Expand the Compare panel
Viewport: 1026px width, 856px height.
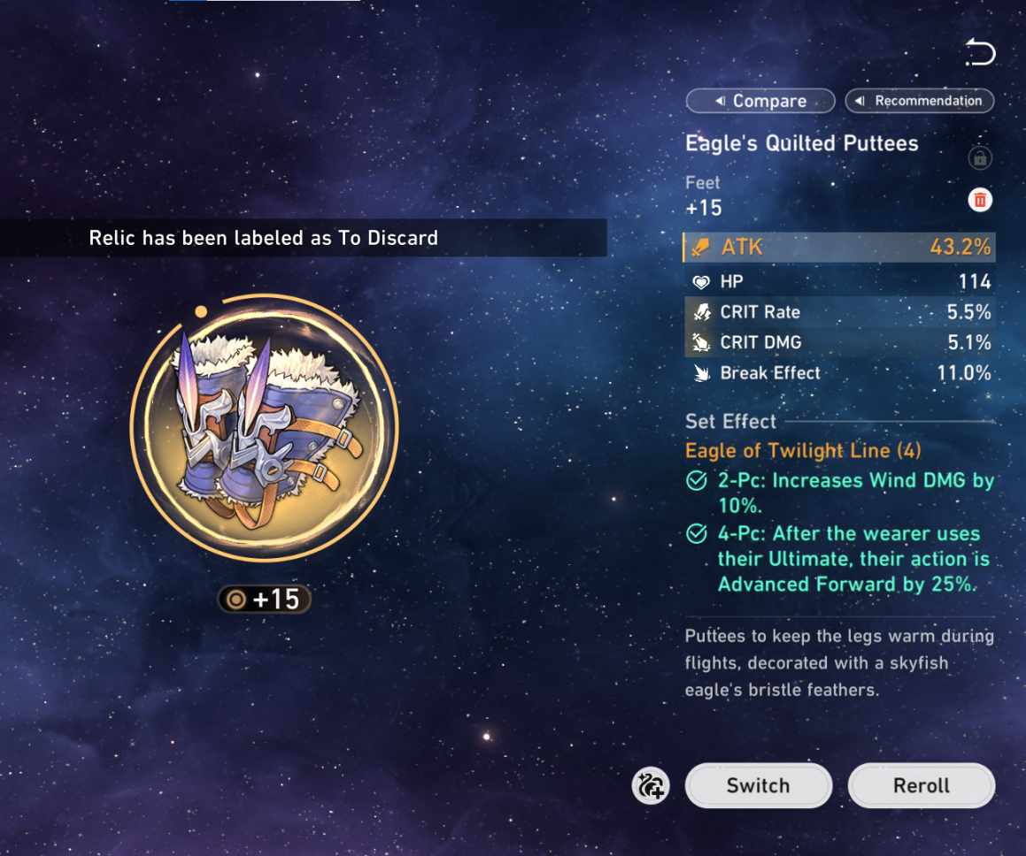click(x=760, y=101)
